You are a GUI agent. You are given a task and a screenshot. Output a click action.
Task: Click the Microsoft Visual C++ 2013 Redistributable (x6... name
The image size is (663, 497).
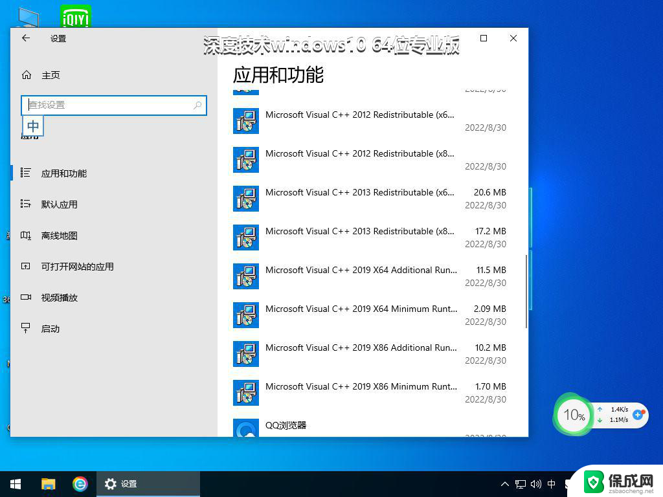point(360,193)
